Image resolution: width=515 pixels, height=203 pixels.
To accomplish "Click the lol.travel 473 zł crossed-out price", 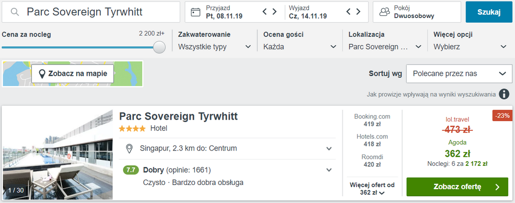I will [457, 130].
